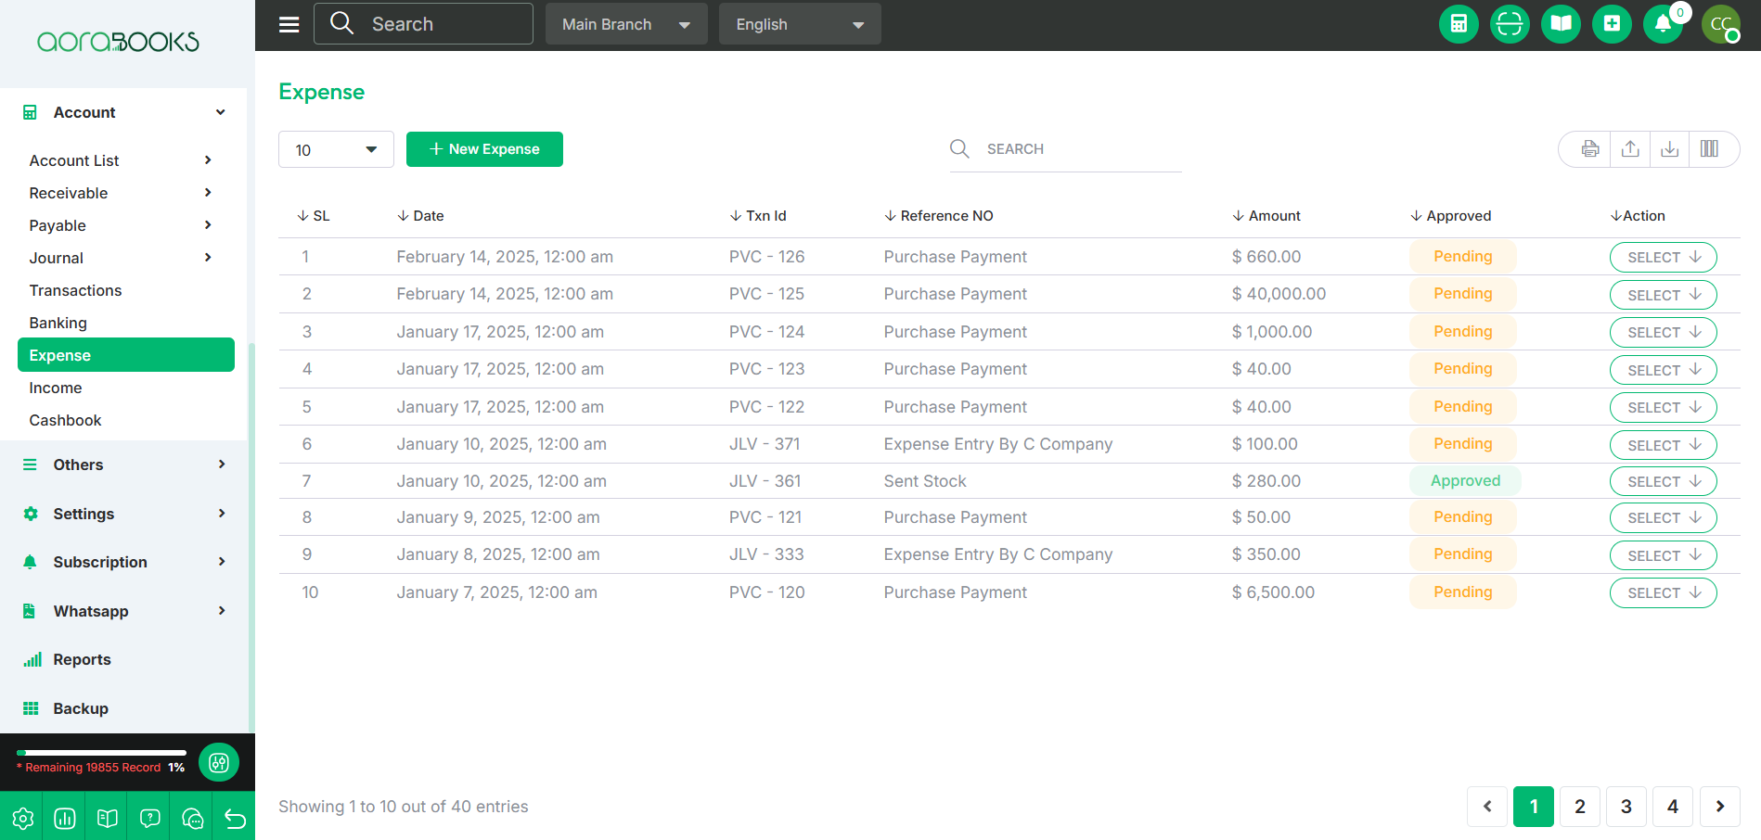Click the bottom help question icon
This screenshot has height=840, width=1761.
pyautogui.click(x=150, y=818)
